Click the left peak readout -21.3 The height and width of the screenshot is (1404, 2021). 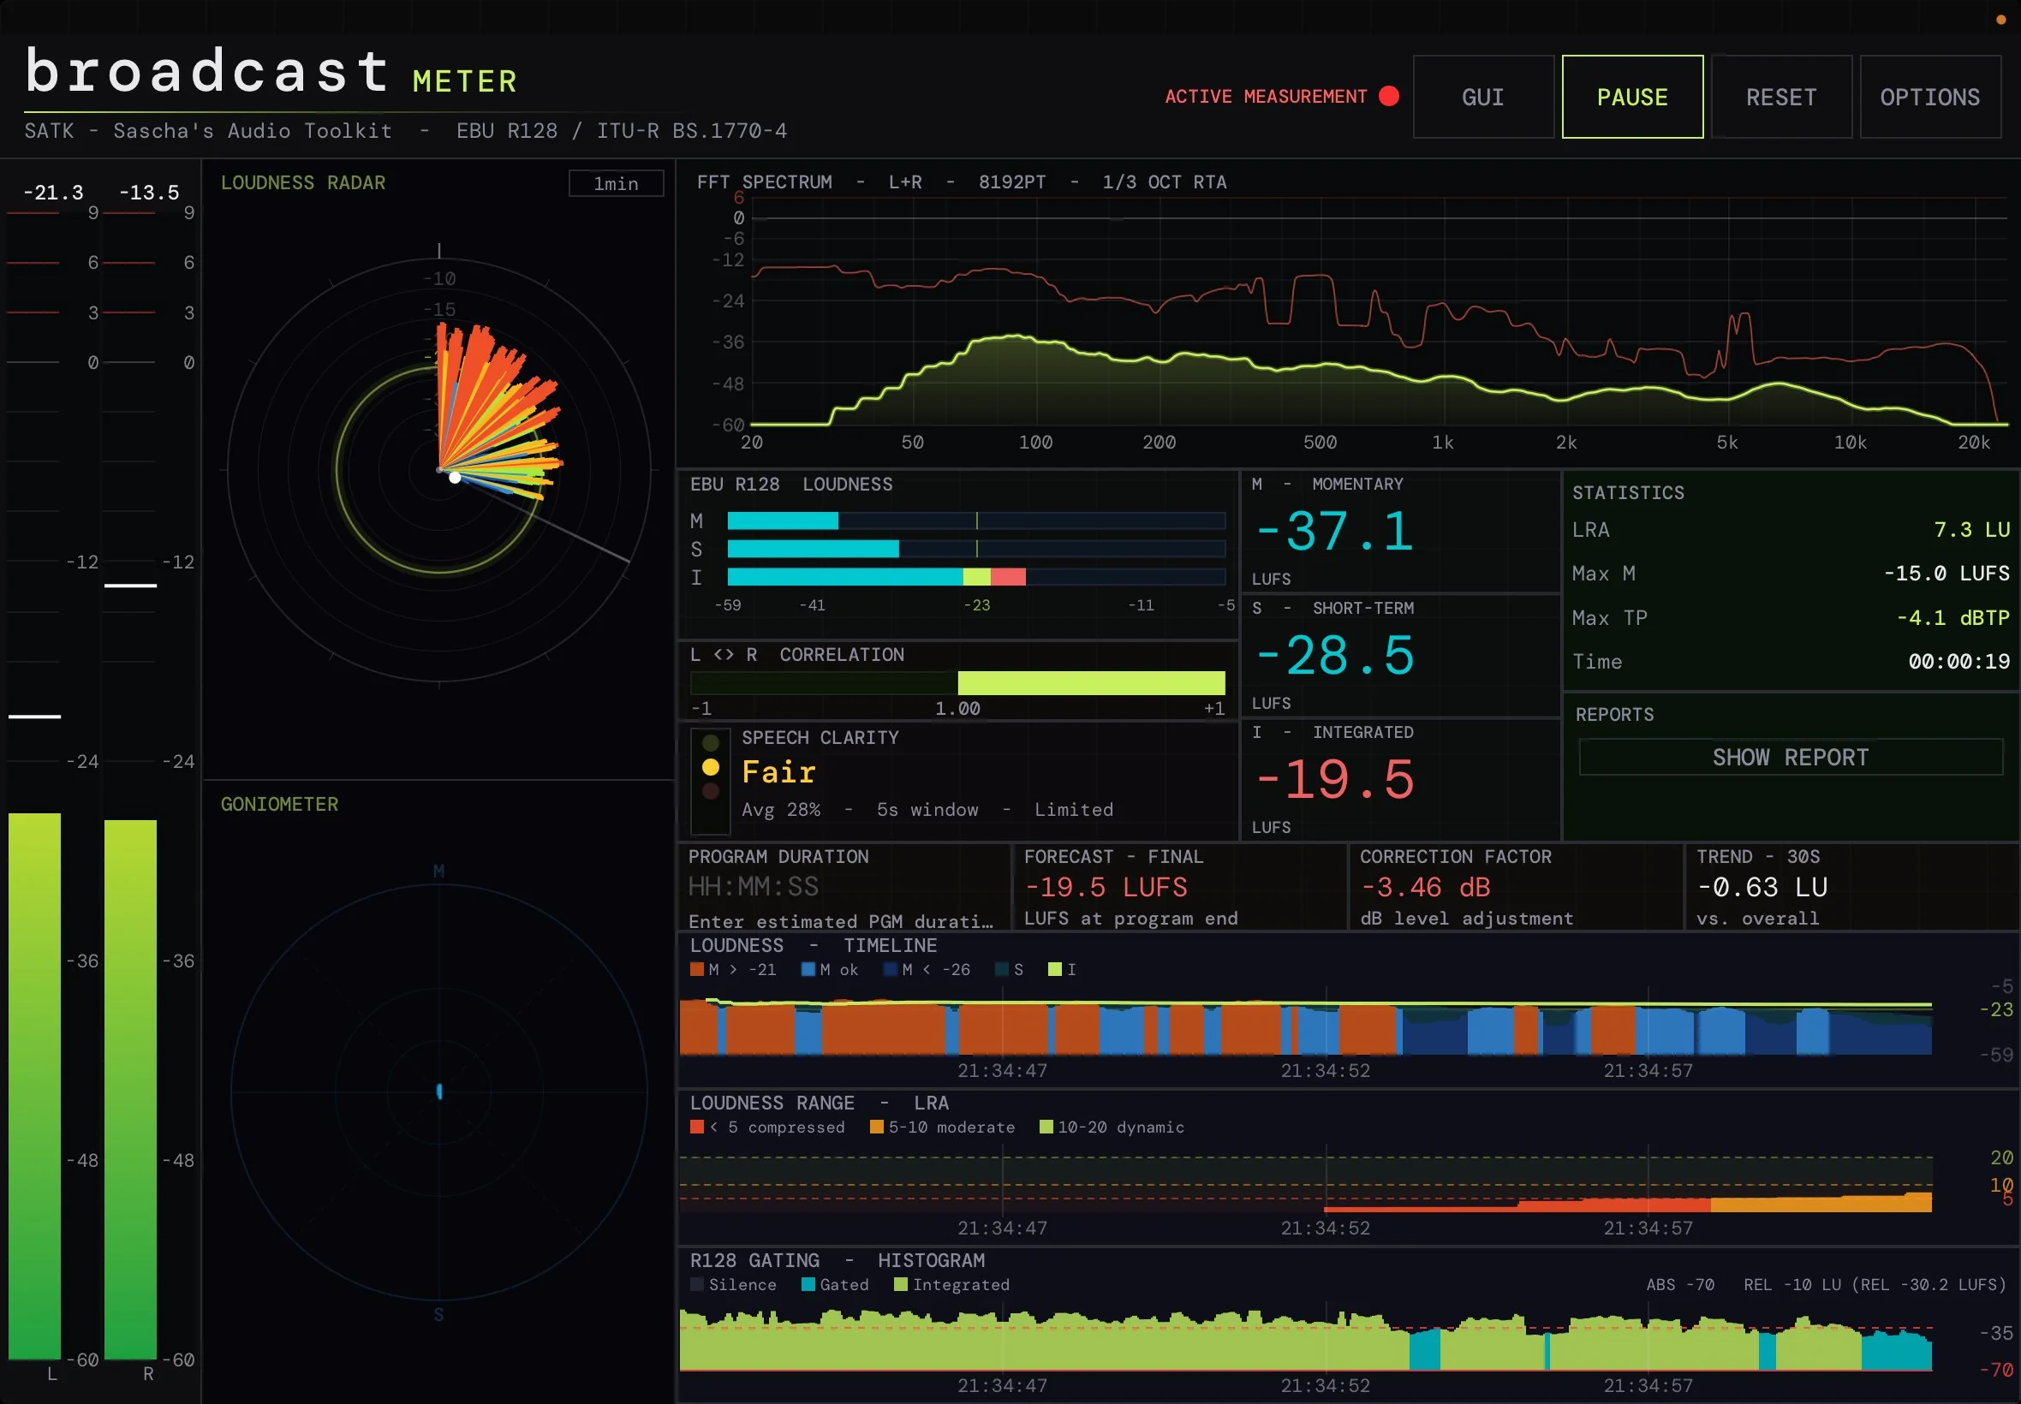pos(53,193)
